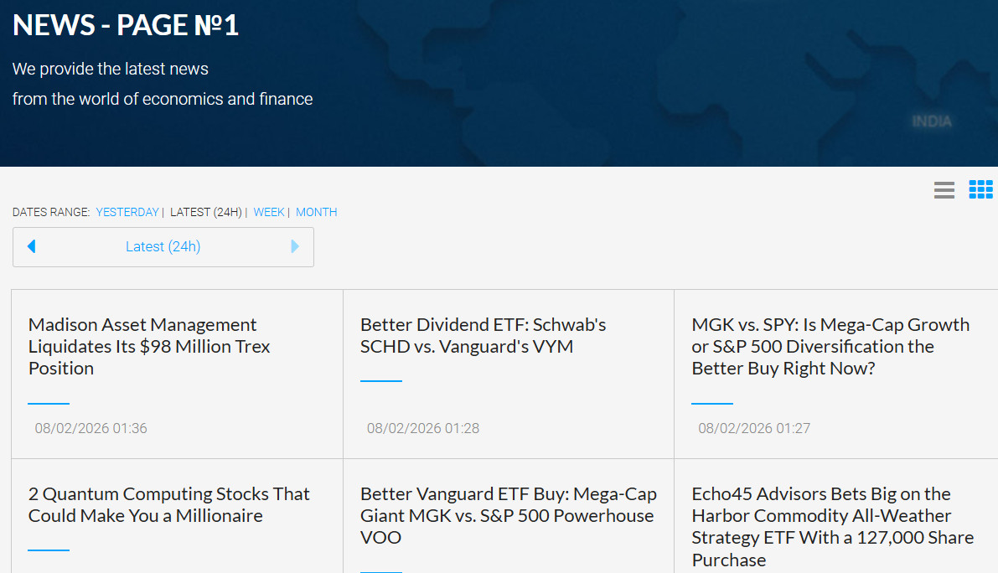Switch to grid view layout

point(980,190)
